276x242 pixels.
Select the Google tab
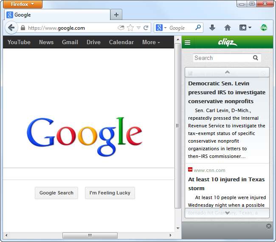(x=55, y=15)
